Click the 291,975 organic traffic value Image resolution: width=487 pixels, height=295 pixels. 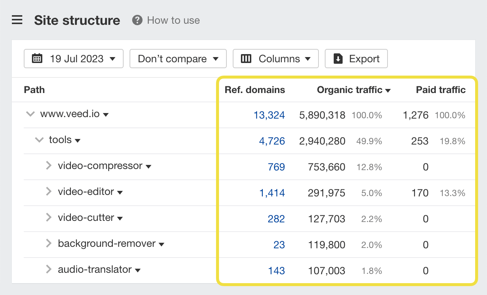tap(327, 193)
